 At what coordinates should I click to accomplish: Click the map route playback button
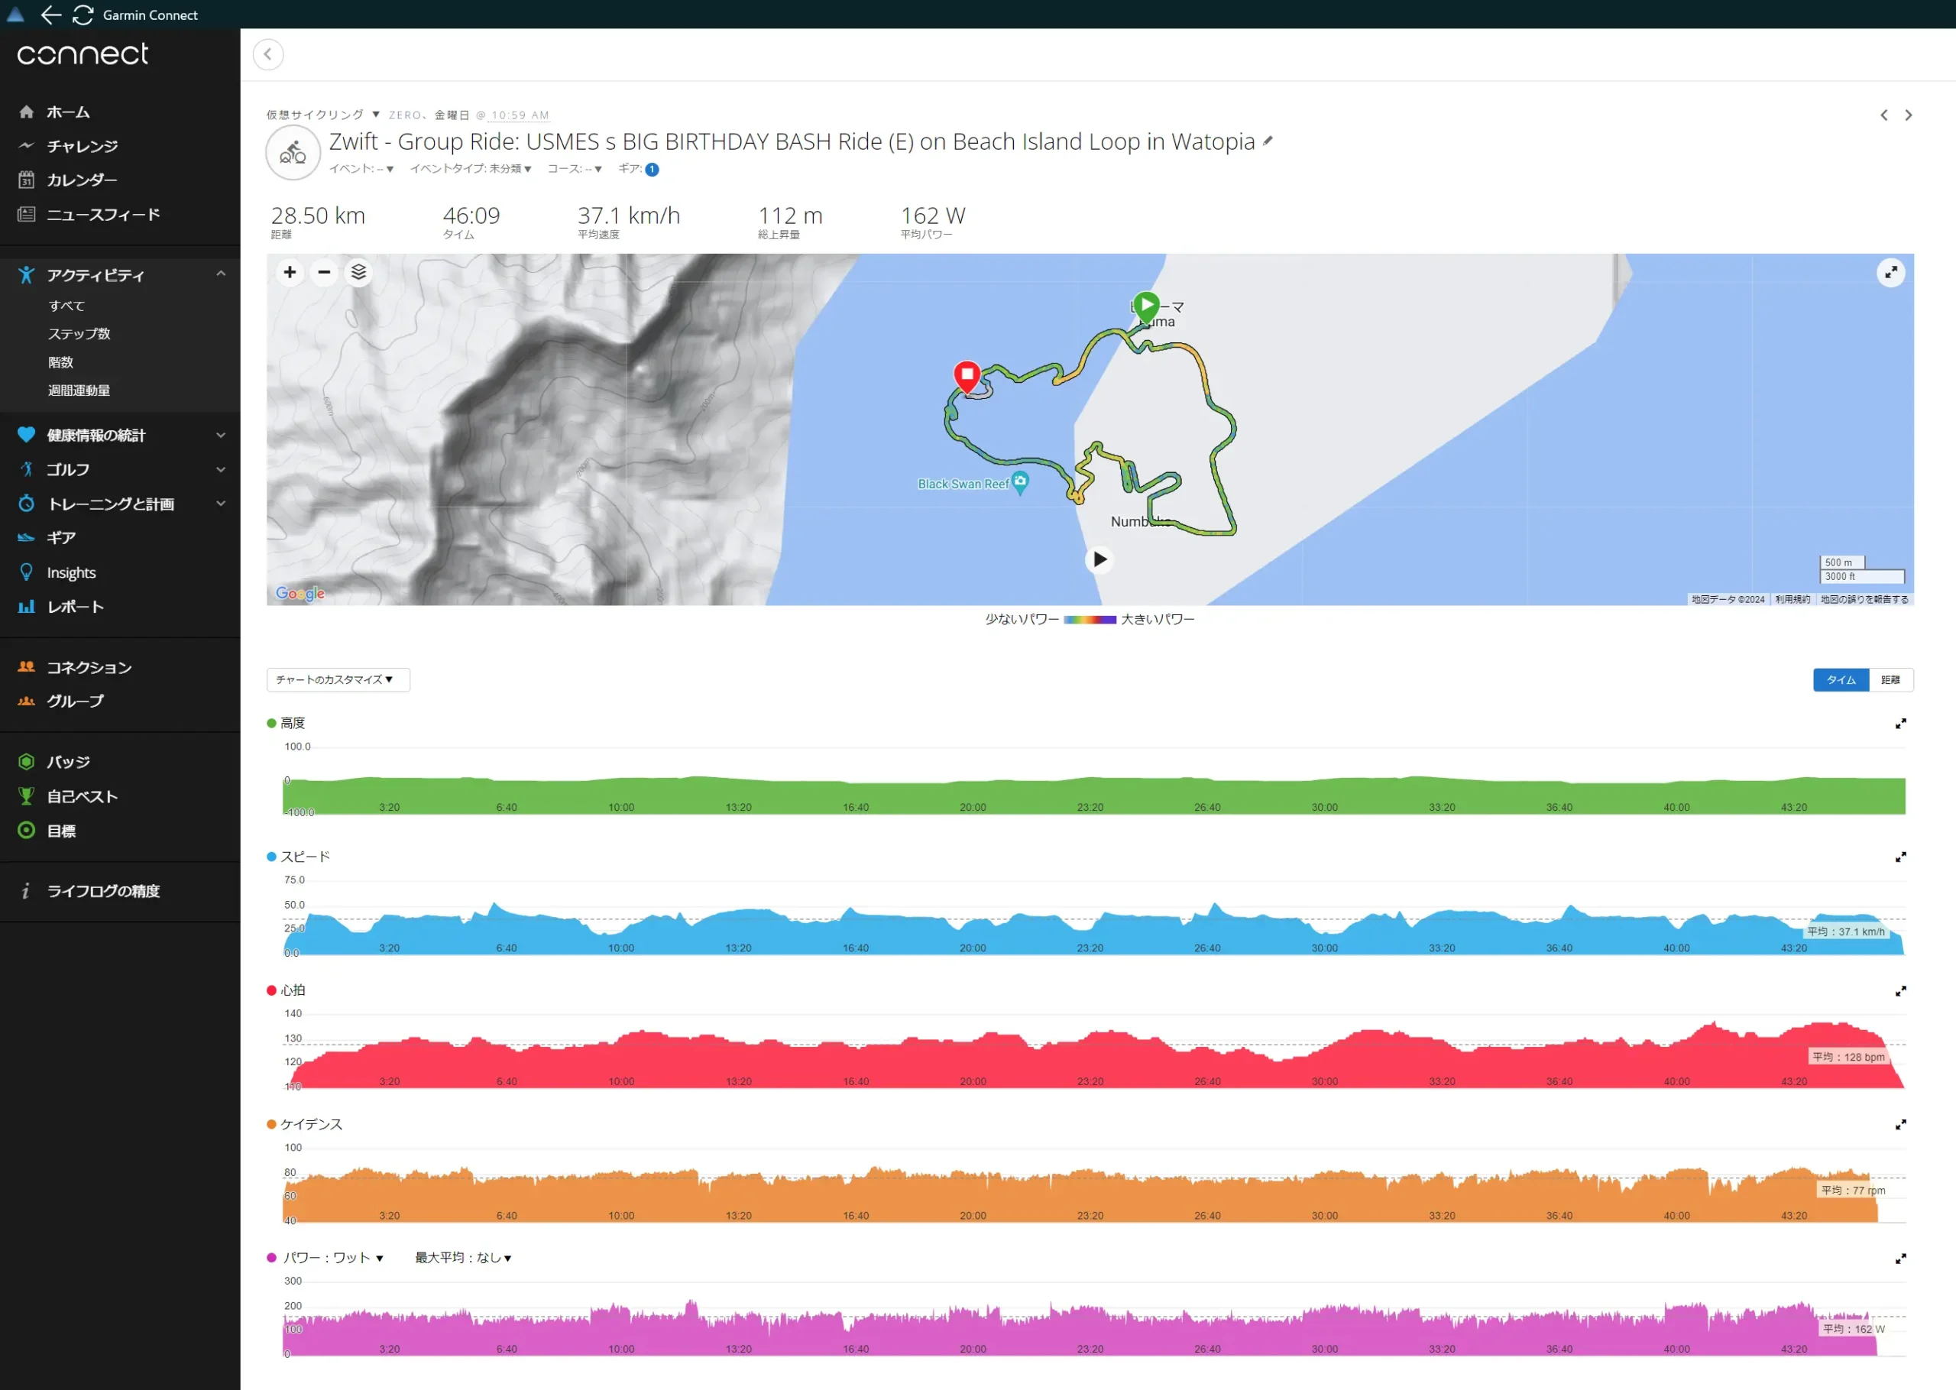[x=1099, y=556]
